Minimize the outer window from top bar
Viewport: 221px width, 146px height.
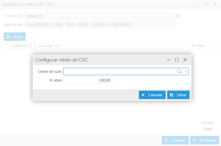click(x=198, y=4)
